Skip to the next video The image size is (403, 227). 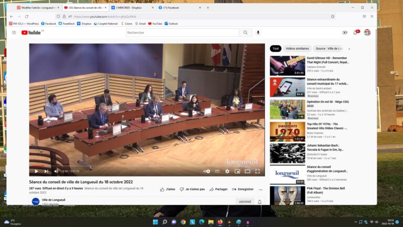[x=46, y=171]
